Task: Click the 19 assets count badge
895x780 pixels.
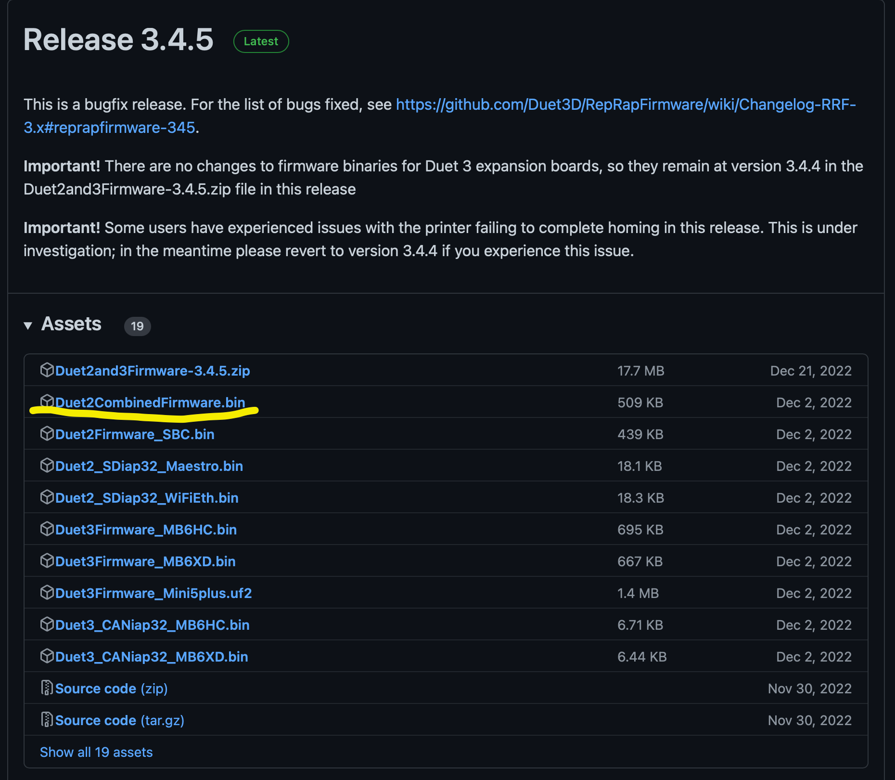Action: coord(137,326)
